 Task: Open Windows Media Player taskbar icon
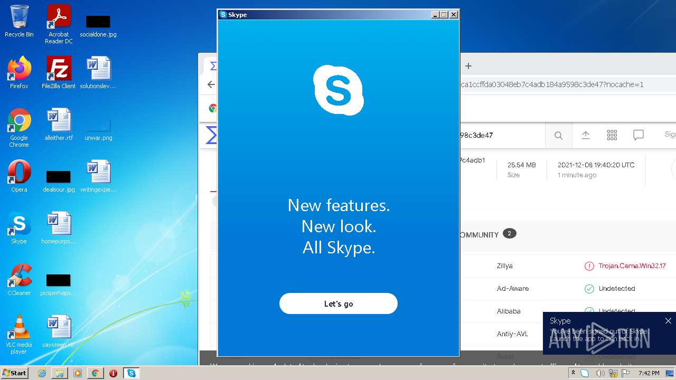[78, 373]
